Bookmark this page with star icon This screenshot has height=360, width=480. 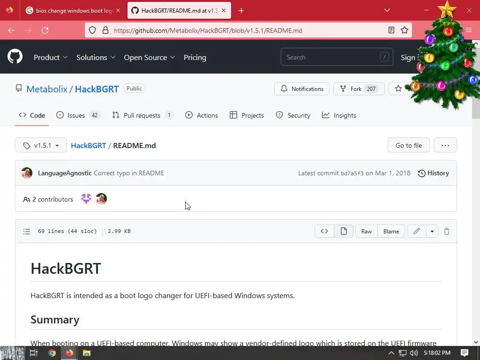(x=405, y=30)
